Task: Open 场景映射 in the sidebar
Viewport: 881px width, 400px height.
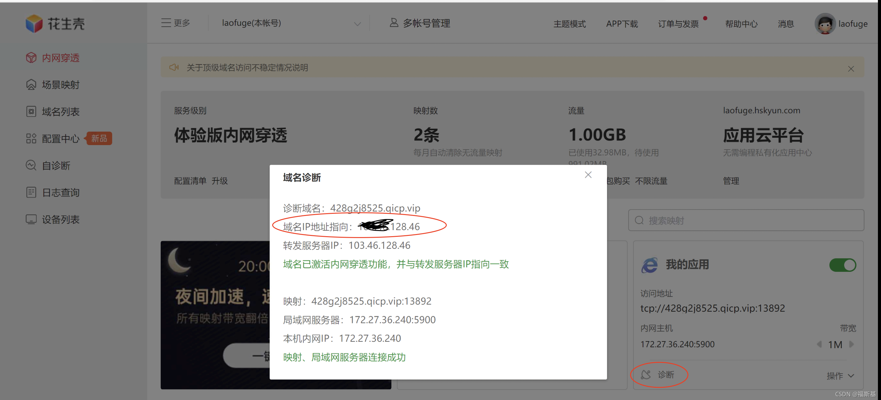Action: pyautogui.click(x=53, y=85)
